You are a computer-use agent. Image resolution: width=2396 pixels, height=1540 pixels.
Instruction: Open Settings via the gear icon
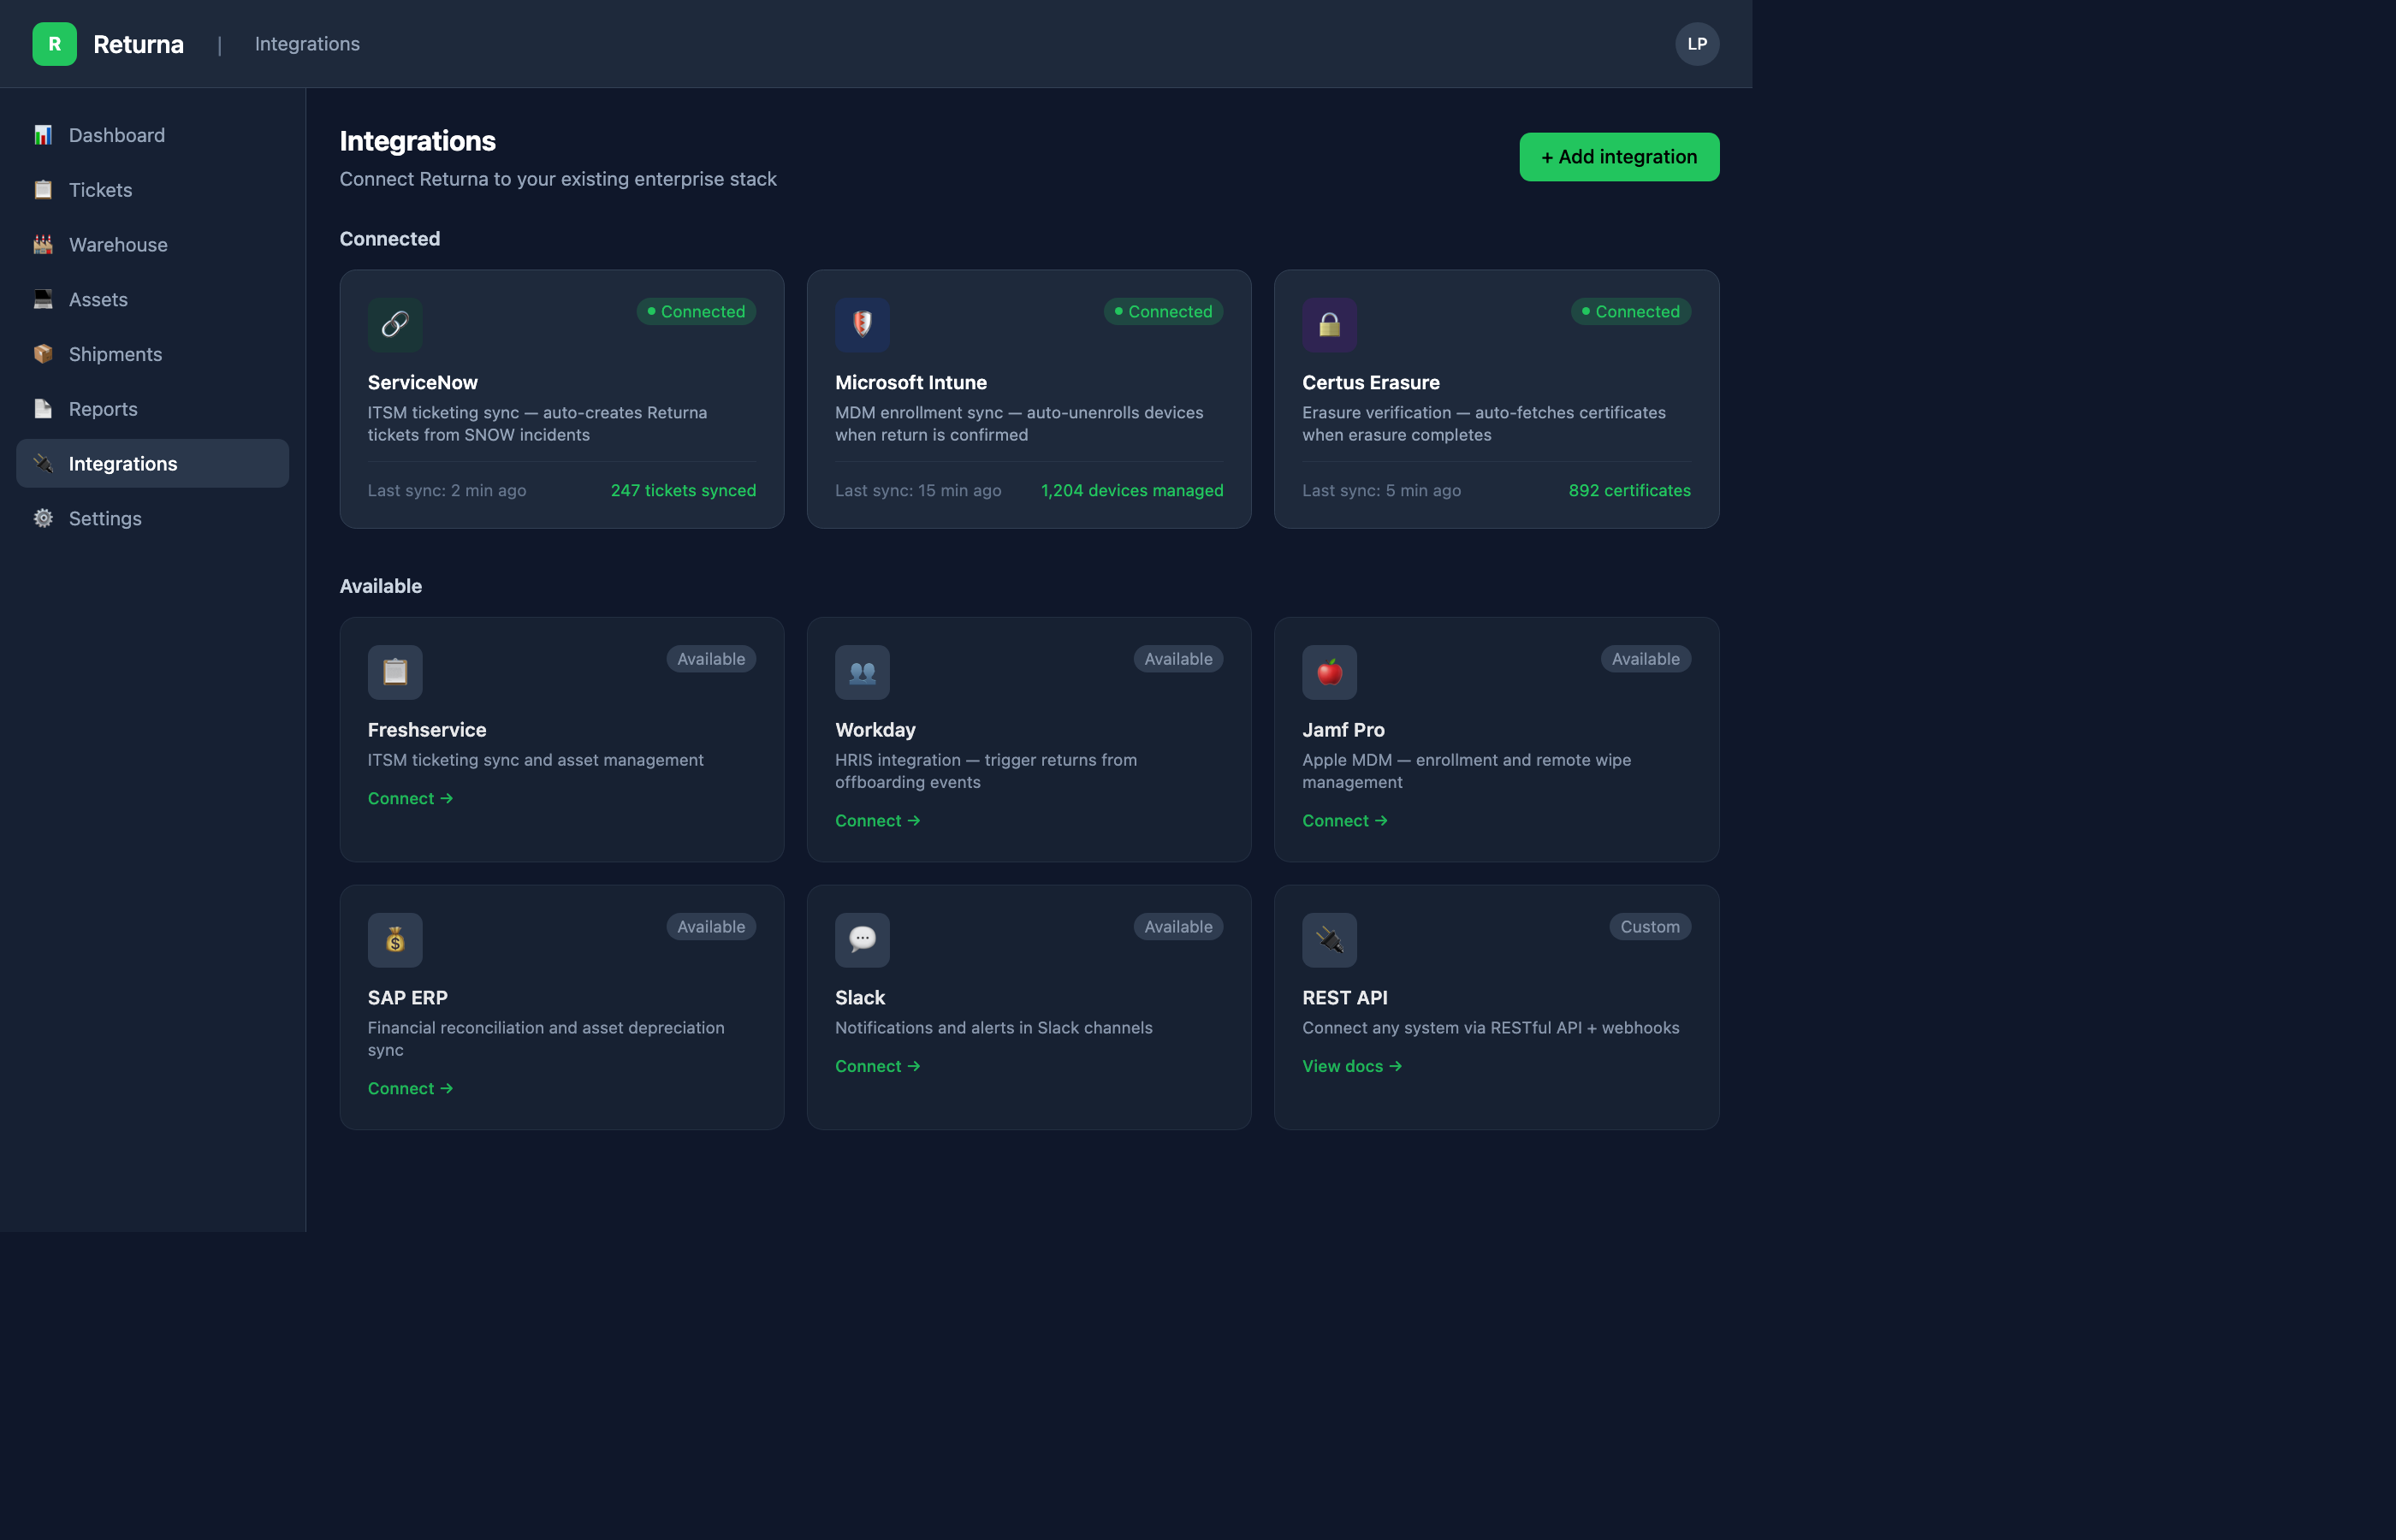[43, 518]
